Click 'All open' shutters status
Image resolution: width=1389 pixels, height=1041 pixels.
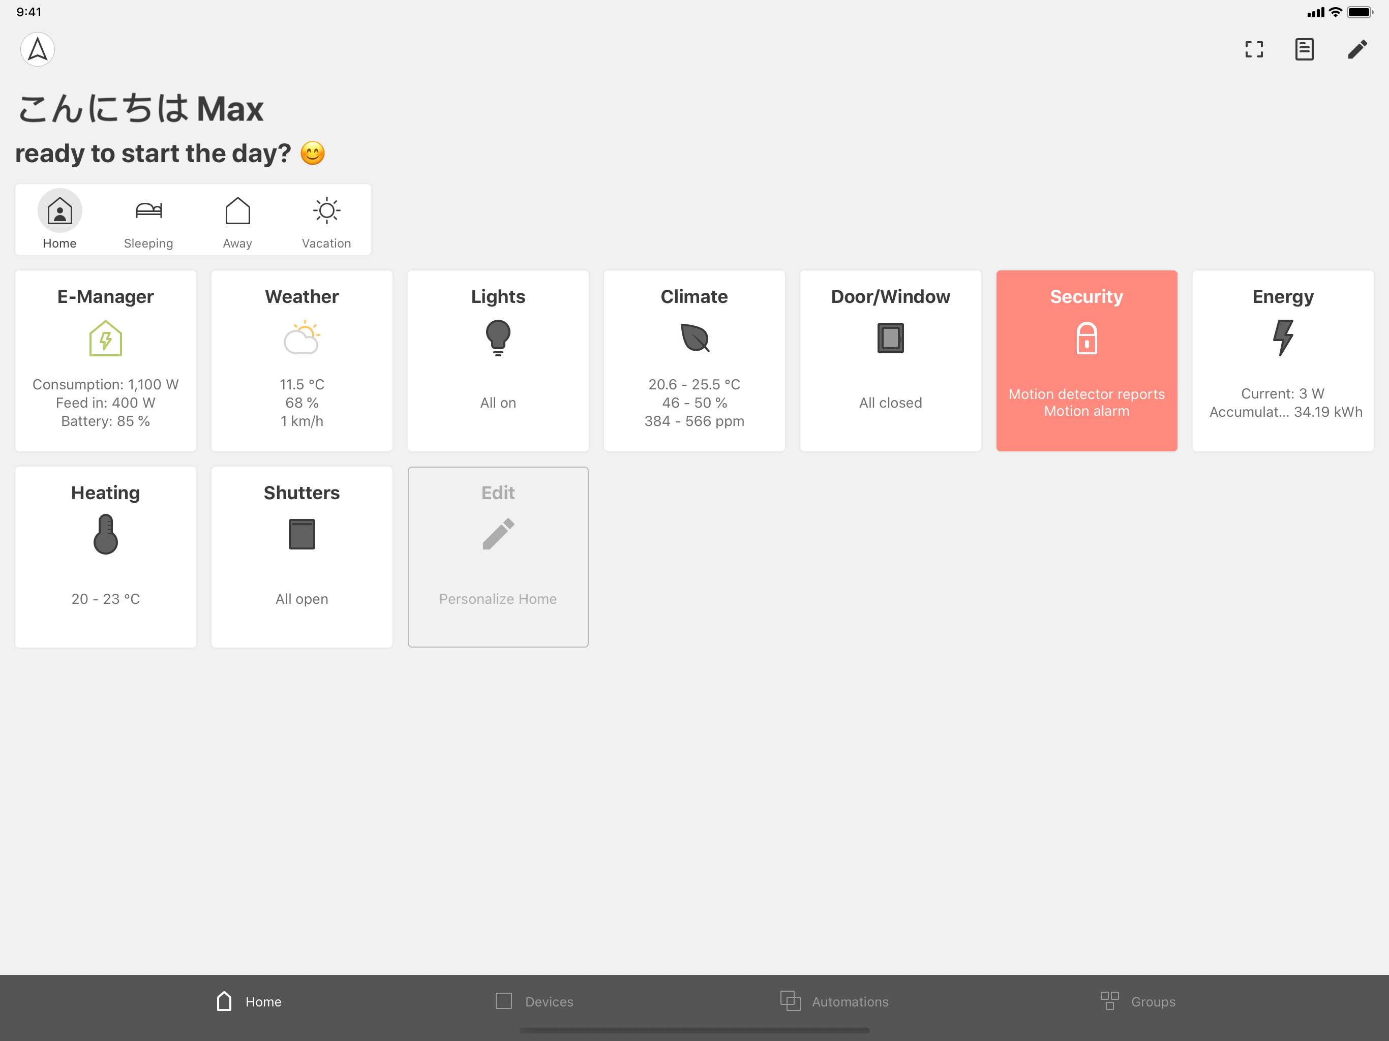point(302,599)
